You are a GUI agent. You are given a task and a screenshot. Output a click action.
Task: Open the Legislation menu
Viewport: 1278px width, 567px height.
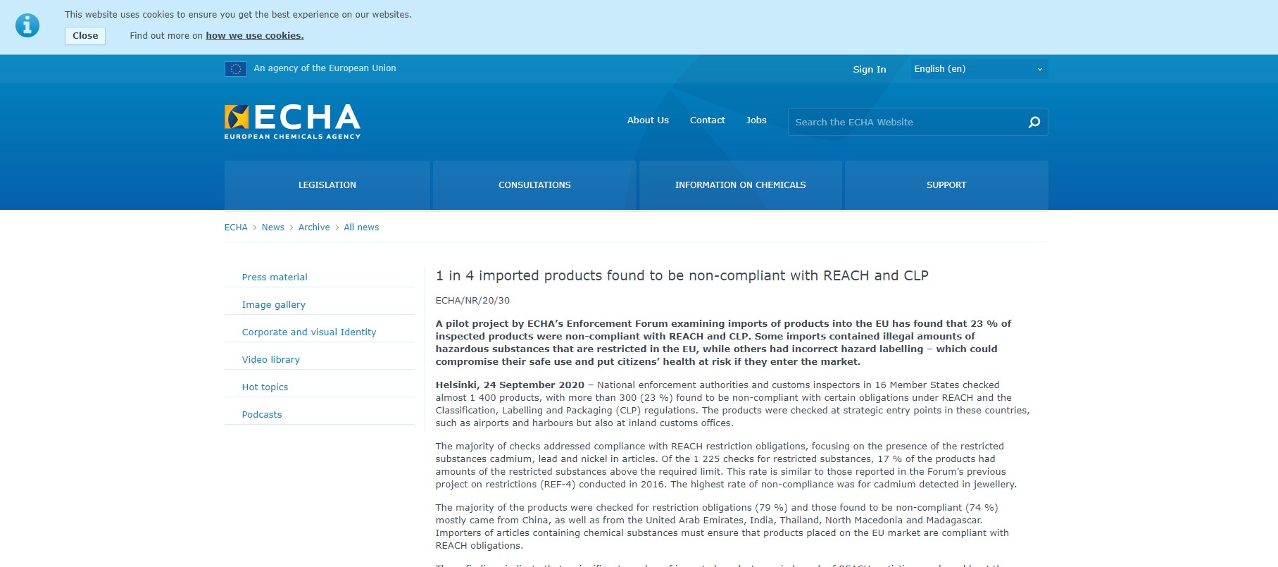pos(327,185)
